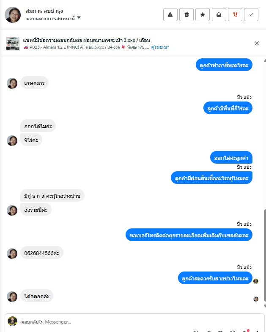Click page avatar beside the reply box
Screen dimensions: 266x332
13,321
